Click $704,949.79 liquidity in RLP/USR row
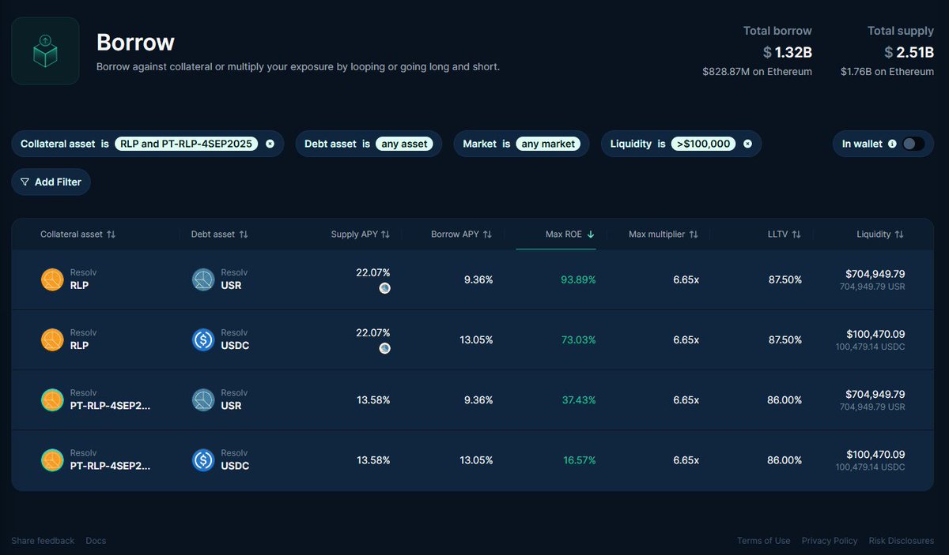 click(x=875, y=274)
